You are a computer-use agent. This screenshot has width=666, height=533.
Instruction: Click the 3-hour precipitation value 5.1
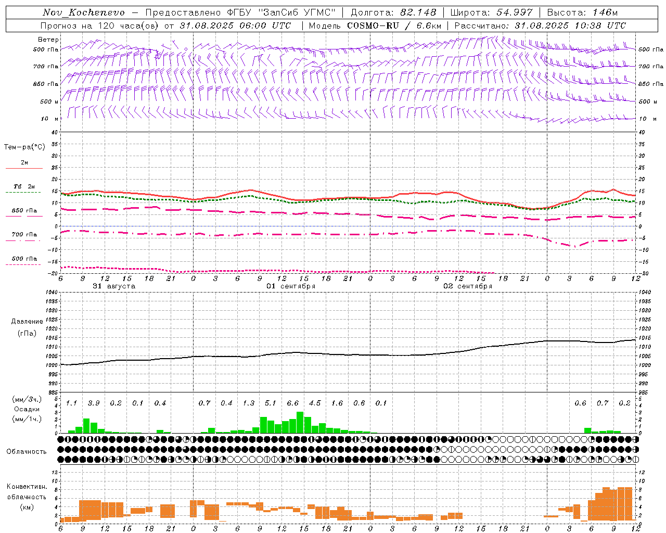tap(271, 403)
